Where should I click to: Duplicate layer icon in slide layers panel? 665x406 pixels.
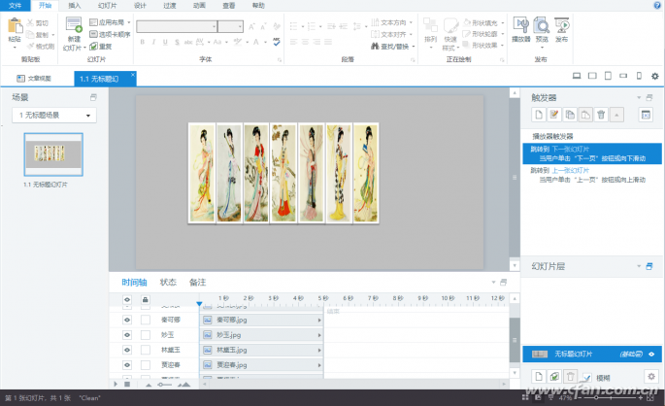point(554,376)
